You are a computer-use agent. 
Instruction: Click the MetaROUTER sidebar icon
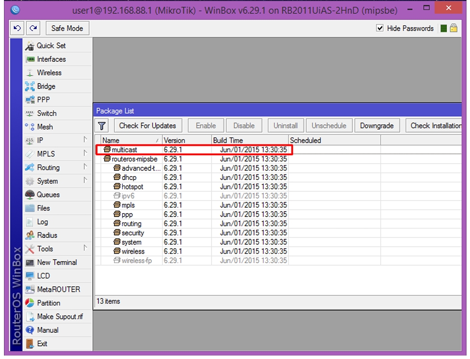[30, 289]
